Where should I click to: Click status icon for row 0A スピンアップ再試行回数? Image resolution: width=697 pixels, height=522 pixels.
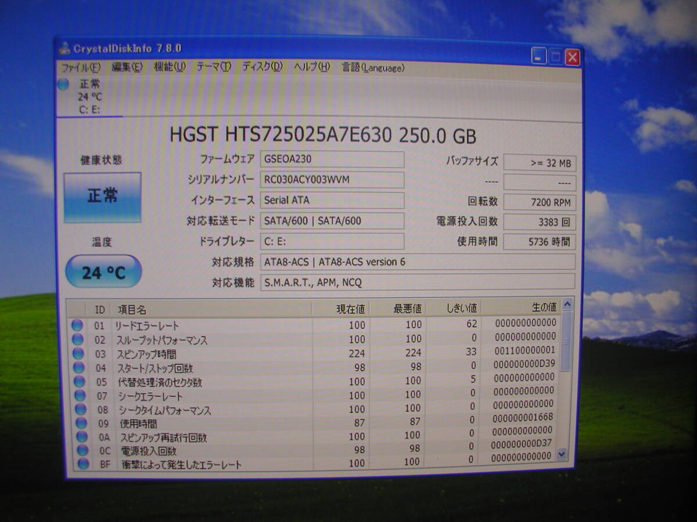point(81,437)
